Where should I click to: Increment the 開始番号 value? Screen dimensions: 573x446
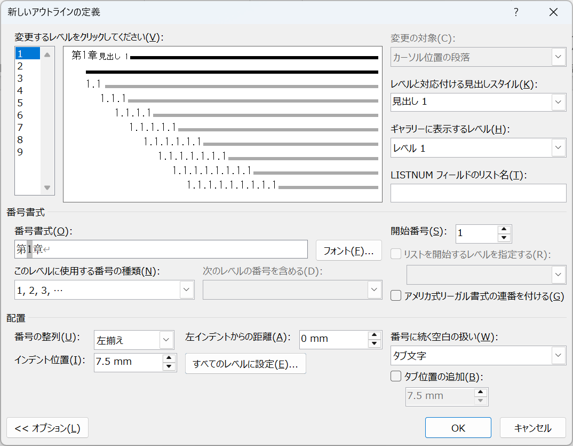click(505, 230)
